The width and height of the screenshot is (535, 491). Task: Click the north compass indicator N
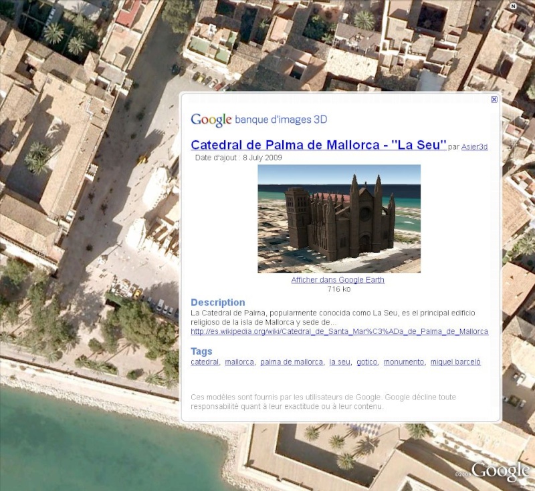[513, 6]
